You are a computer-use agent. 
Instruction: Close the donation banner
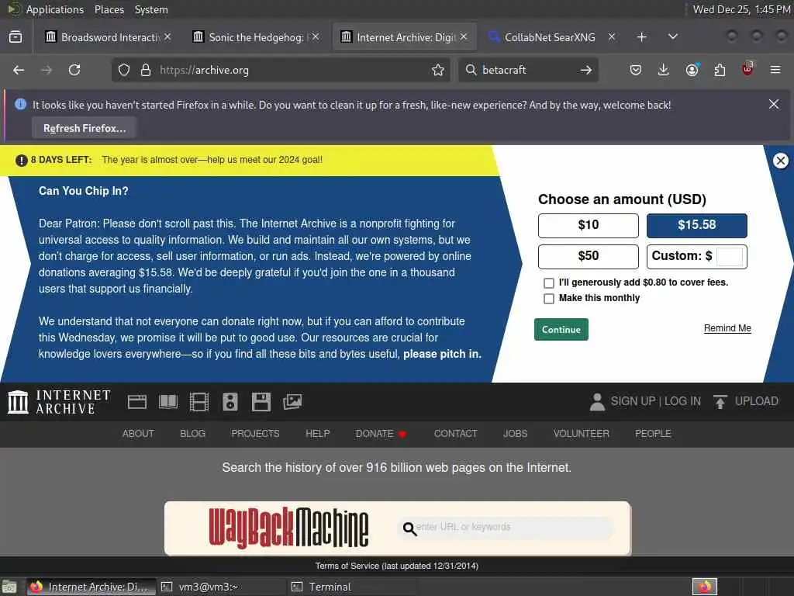(x=780, y=161)
